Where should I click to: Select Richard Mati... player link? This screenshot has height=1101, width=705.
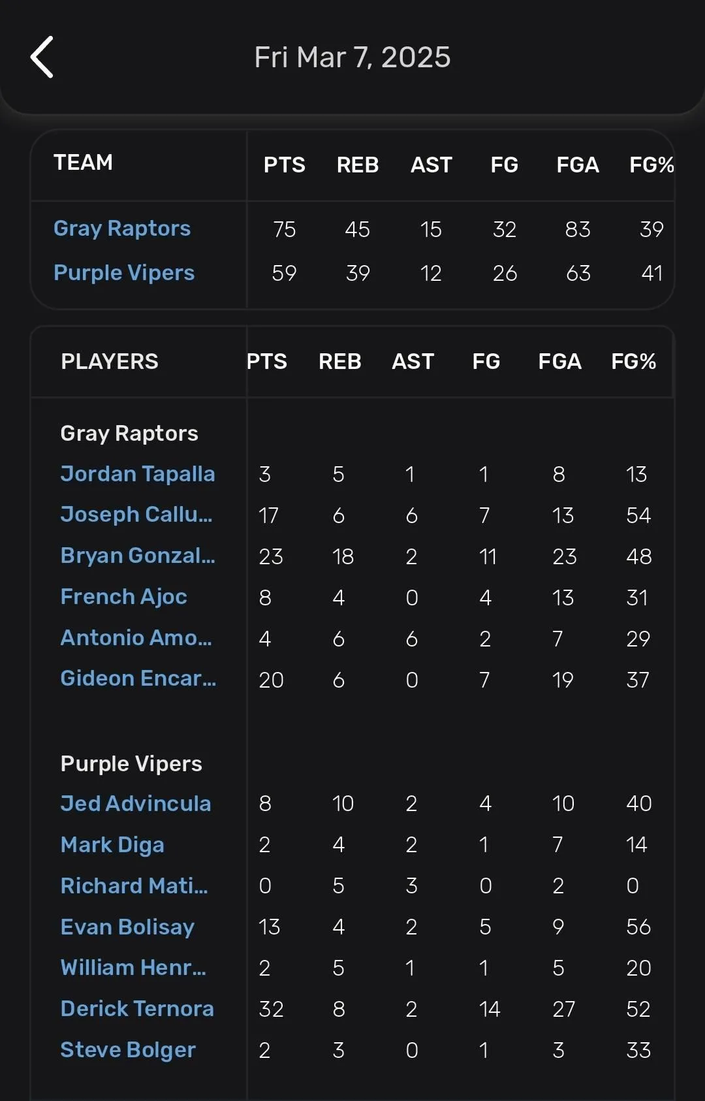click(134, 886)
